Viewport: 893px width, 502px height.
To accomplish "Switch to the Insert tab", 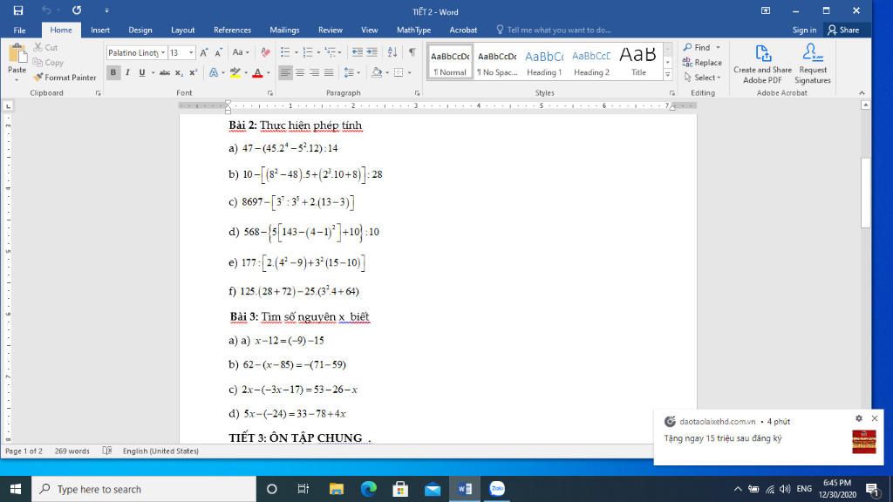I will [x=100, y=31].
